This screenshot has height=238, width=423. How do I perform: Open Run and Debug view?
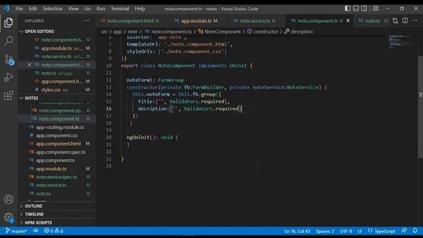pos(9,77)
